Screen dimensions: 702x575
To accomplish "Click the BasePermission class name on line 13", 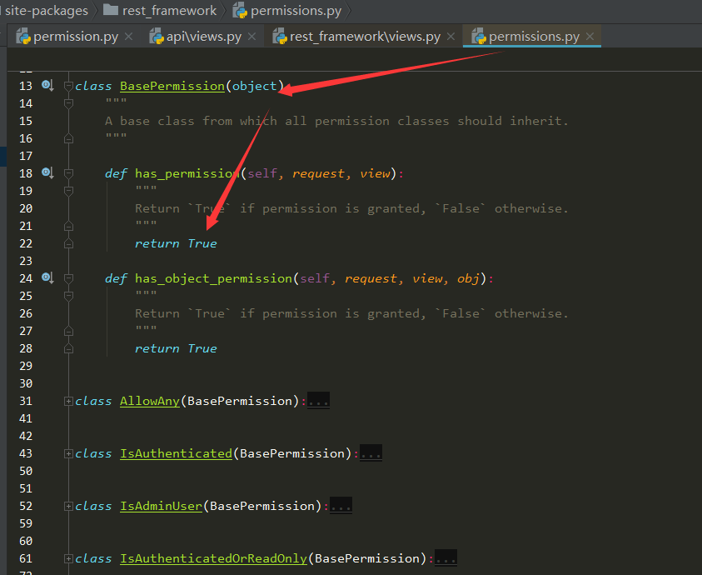I will (172, 86).
